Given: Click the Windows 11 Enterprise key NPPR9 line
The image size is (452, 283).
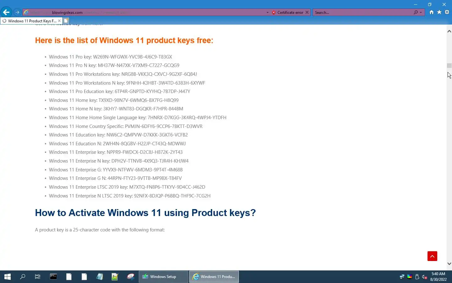Looking at the screenshot, I should (x=116, y=152).
